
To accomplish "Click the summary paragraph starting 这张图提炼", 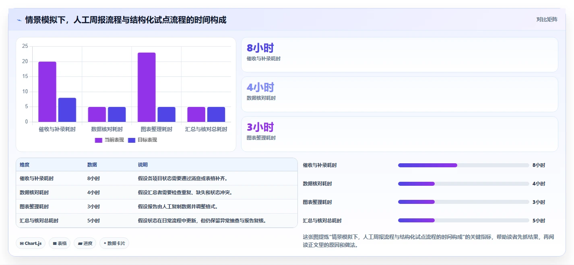I will (x=428, y=241).
